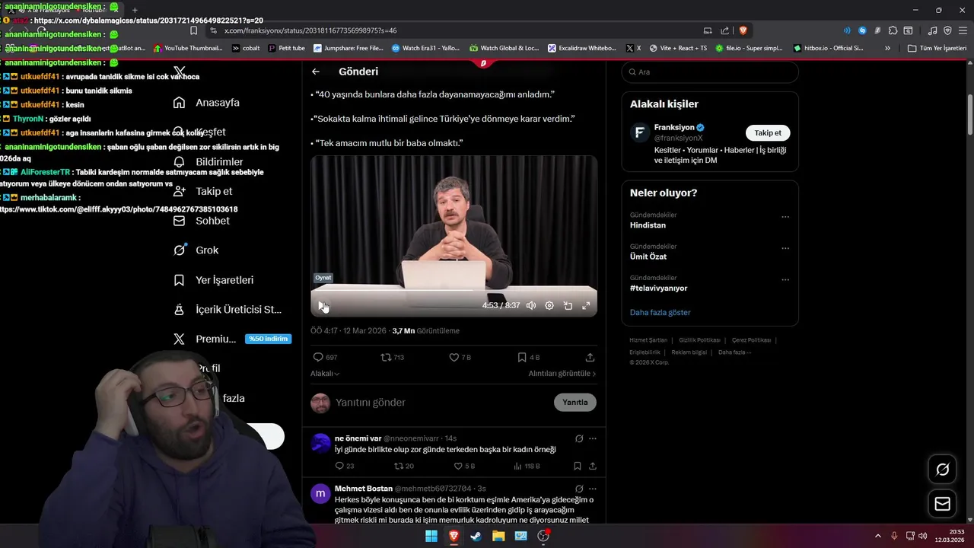Image resolution: width=974 pixels, height=548 pixels.
Task: Open Grok from the sidebar
Action: [x=196, y=250]
